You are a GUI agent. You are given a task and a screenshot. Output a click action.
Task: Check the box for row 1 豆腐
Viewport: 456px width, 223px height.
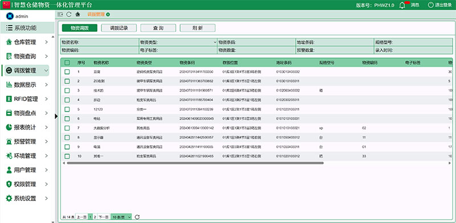67,72
